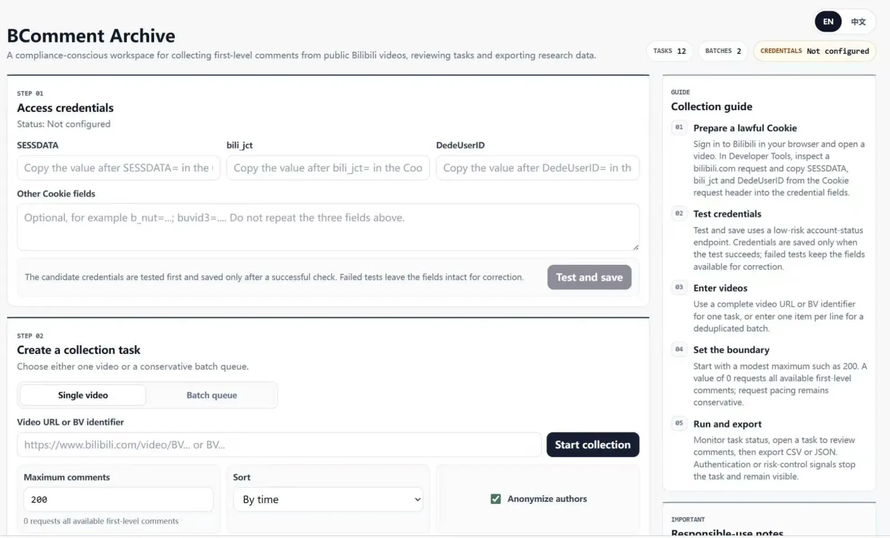Click the 'BComment Archive' title

pos(91,36)
